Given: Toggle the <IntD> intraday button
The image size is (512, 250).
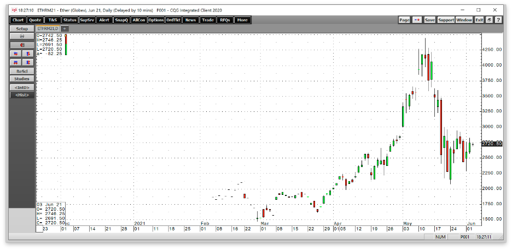Looking at the screenshot, I should point(22,87).
